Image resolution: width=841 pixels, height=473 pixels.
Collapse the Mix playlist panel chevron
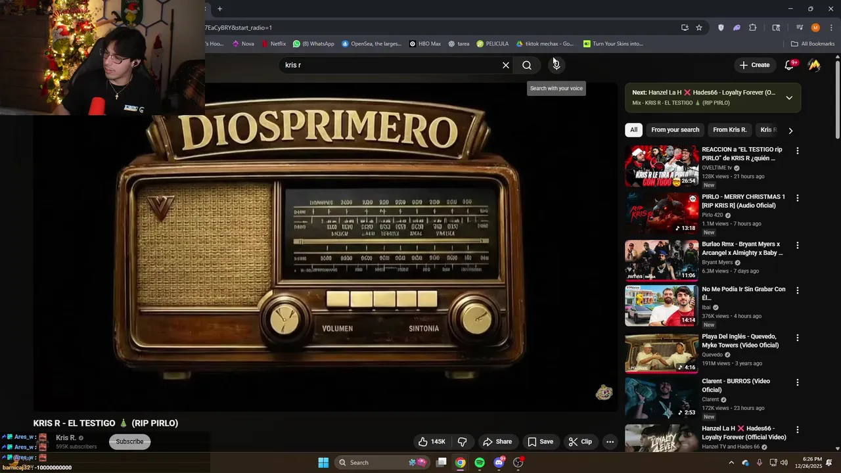coord(789,98)
